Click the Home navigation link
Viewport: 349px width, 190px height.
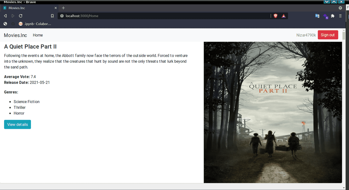(x=38, y=35)
